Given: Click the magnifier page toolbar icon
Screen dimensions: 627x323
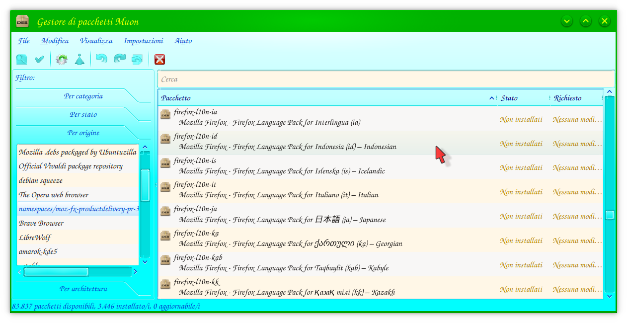Looking at the screenshot, I should pyautogui.click(x=21, y=60).
